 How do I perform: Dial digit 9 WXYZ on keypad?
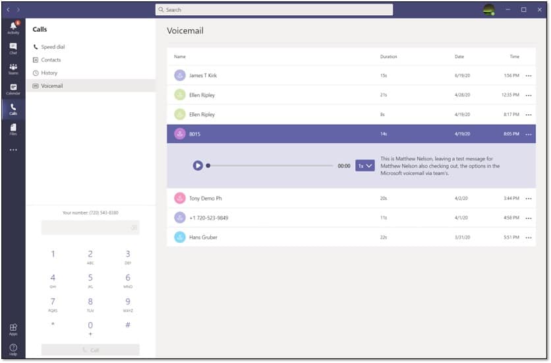point(128,305)
